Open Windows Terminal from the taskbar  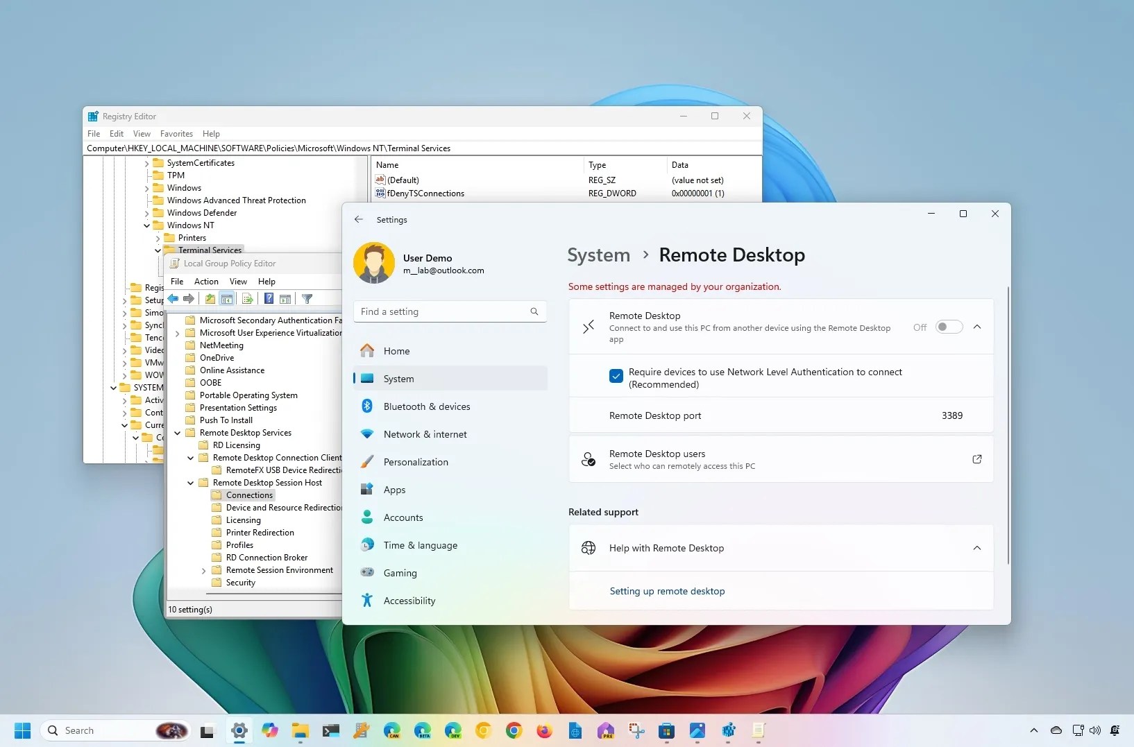pos(331,730)
